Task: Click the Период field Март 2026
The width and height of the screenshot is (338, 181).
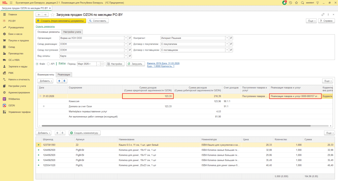Action: point(87,64)
